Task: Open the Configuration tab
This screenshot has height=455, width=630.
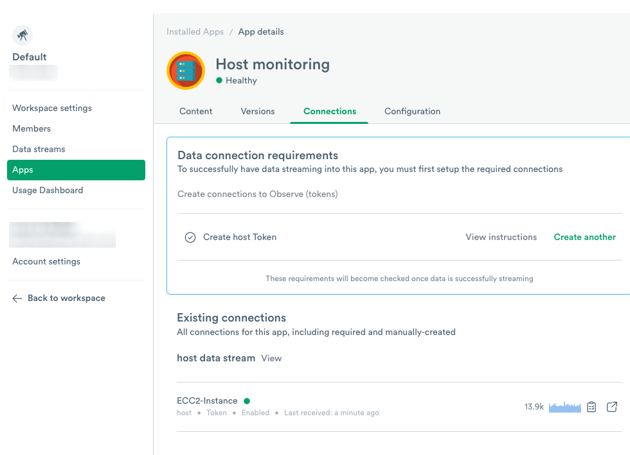Action: coord(412,111)
